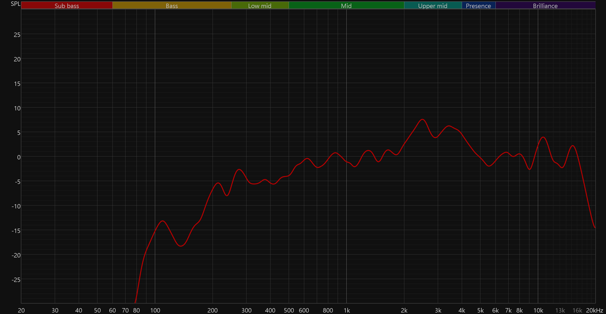606x314 pixels.
Task: Click the 10 dB SPL axis label
Action: (x=17, y=108)
